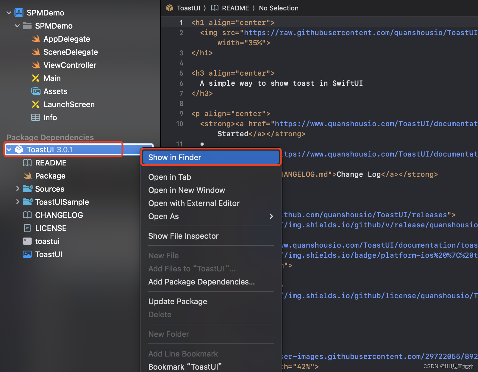Choose Show in Finder
The height and width of the screenshot is (372, 478).
click(211, 157)
